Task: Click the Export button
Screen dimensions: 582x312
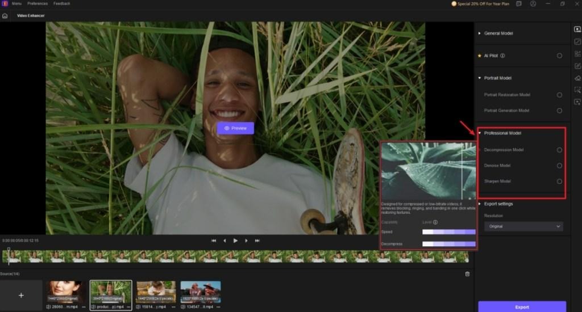Action: [x=522, y=306]
